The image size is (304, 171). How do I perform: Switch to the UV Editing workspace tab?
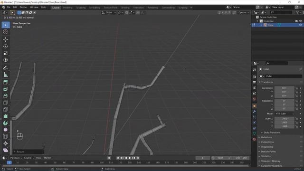point(95,8)
